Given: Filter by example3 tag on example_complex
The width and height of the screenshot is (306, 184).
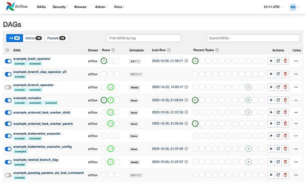Looking at the screenshot, I should [51, 103].
